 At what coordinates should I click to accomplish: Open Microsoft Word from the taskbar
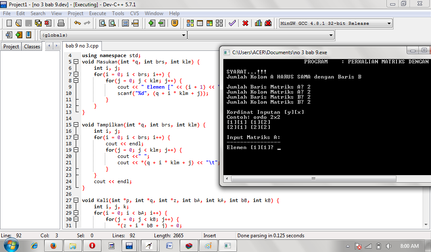pyautogui.click(x=169, y=246)
